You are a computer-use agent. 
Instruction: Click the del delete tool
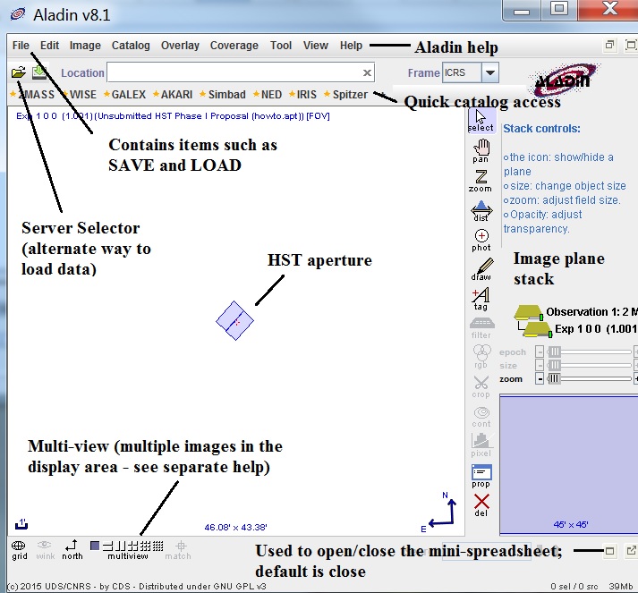481,505
